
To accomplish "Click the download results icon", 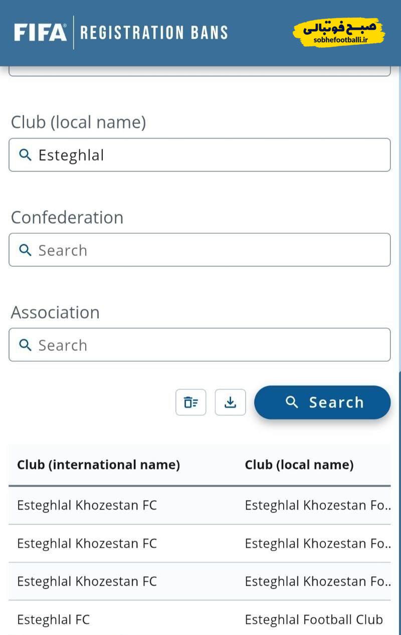I will coord(230,402).
